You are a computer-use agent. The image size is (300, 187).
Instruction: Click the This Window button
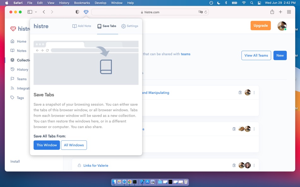point(47,145)
